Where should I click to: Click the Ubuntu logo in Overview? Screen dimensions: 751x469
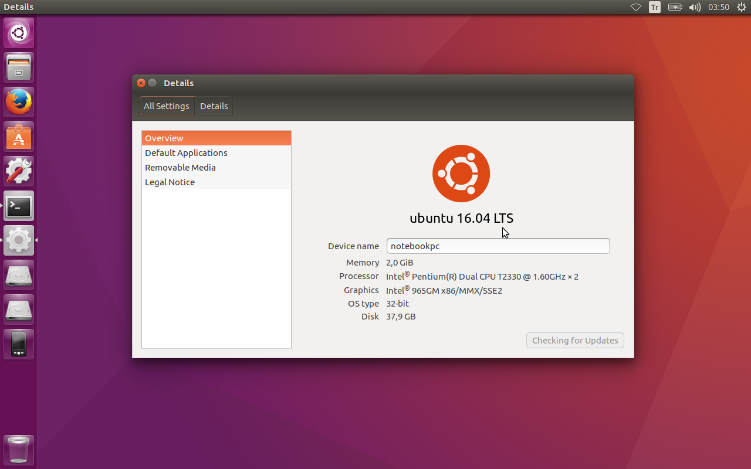click(461, 174)
